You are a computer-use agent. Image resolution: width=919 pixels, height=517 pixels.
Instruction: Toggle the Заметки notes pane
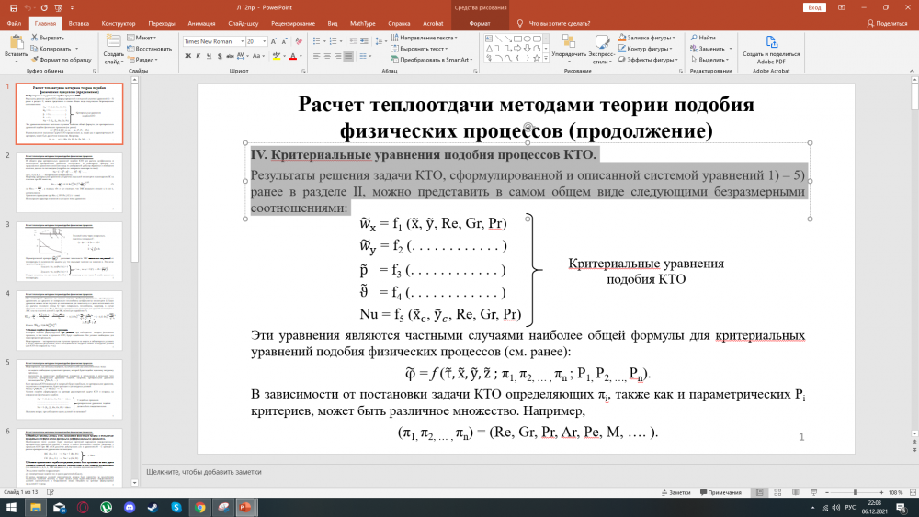pos(675,492)
